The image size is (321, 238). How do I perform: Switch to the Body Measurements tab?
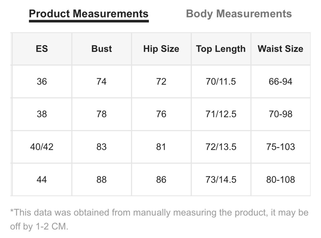tap(239, 14)
